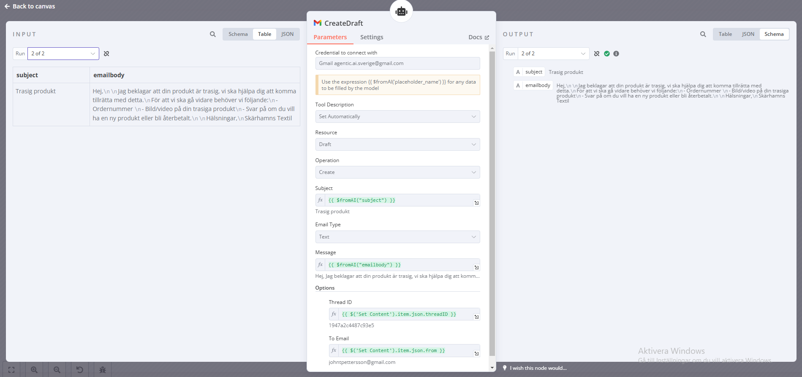Open the Parameters tab
Viewport: 802px width, 377px height.
click(330, 37)
